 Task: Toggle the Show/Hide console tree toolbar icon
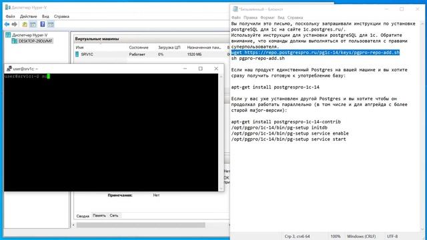pos(33,25)
